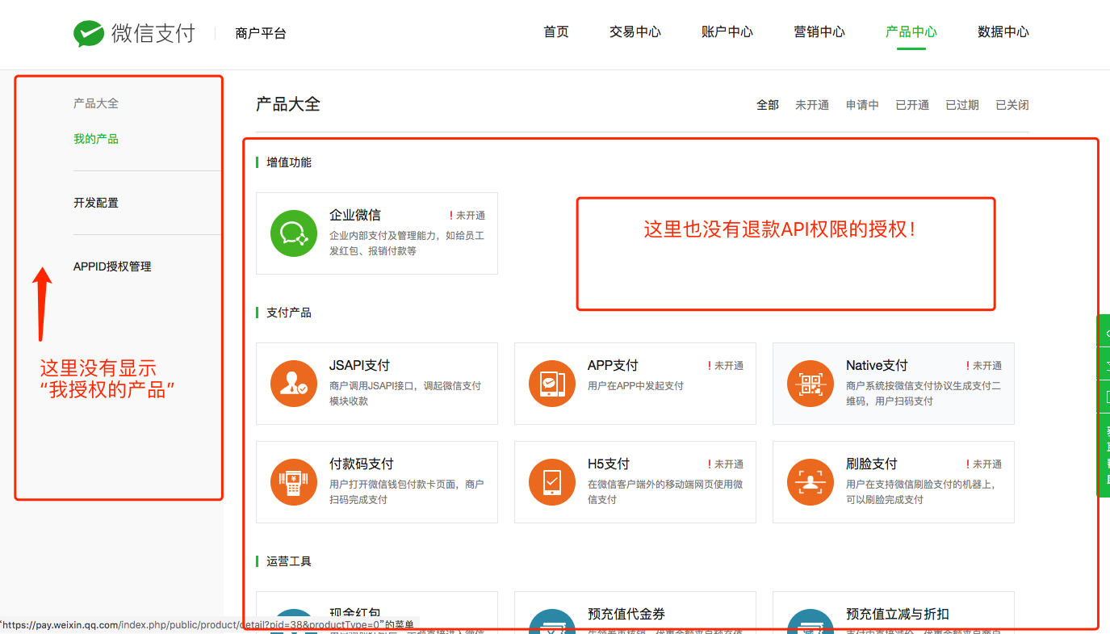Click the 商户调用JSAPI接口 description text

click(405, 393)
